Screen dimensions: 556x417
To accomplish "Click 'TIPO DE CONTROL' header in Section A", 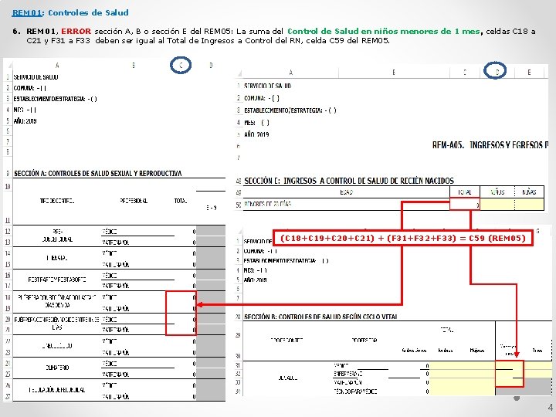I will pos(57,201).
